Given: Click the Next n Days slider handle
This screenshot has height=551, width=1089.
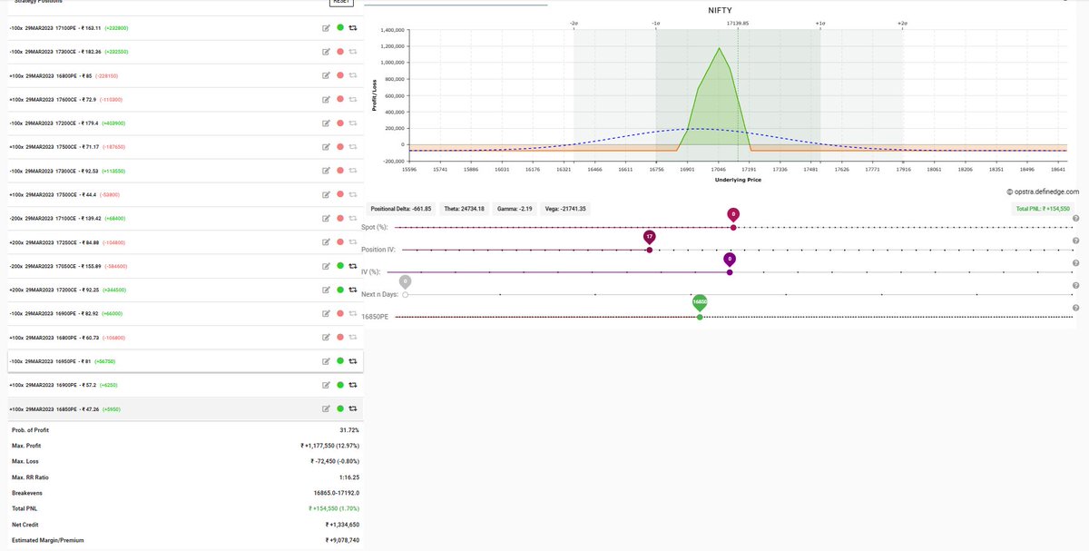Looking at the screenshot, I should [x=405, y=294].
